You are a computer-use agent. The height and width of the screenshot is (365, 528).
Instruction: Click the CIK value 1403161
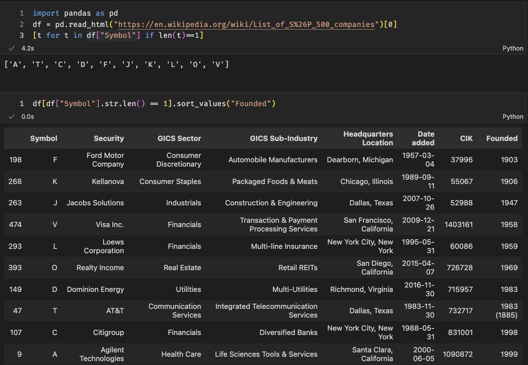click(x=458, y=224)
